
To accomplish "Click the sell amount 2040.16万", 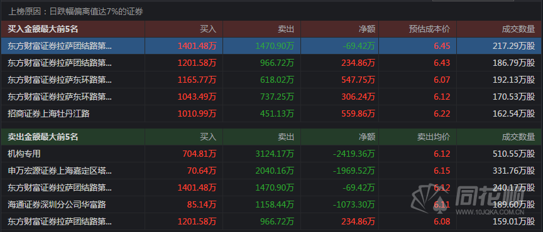I will [x=275, y=171].
